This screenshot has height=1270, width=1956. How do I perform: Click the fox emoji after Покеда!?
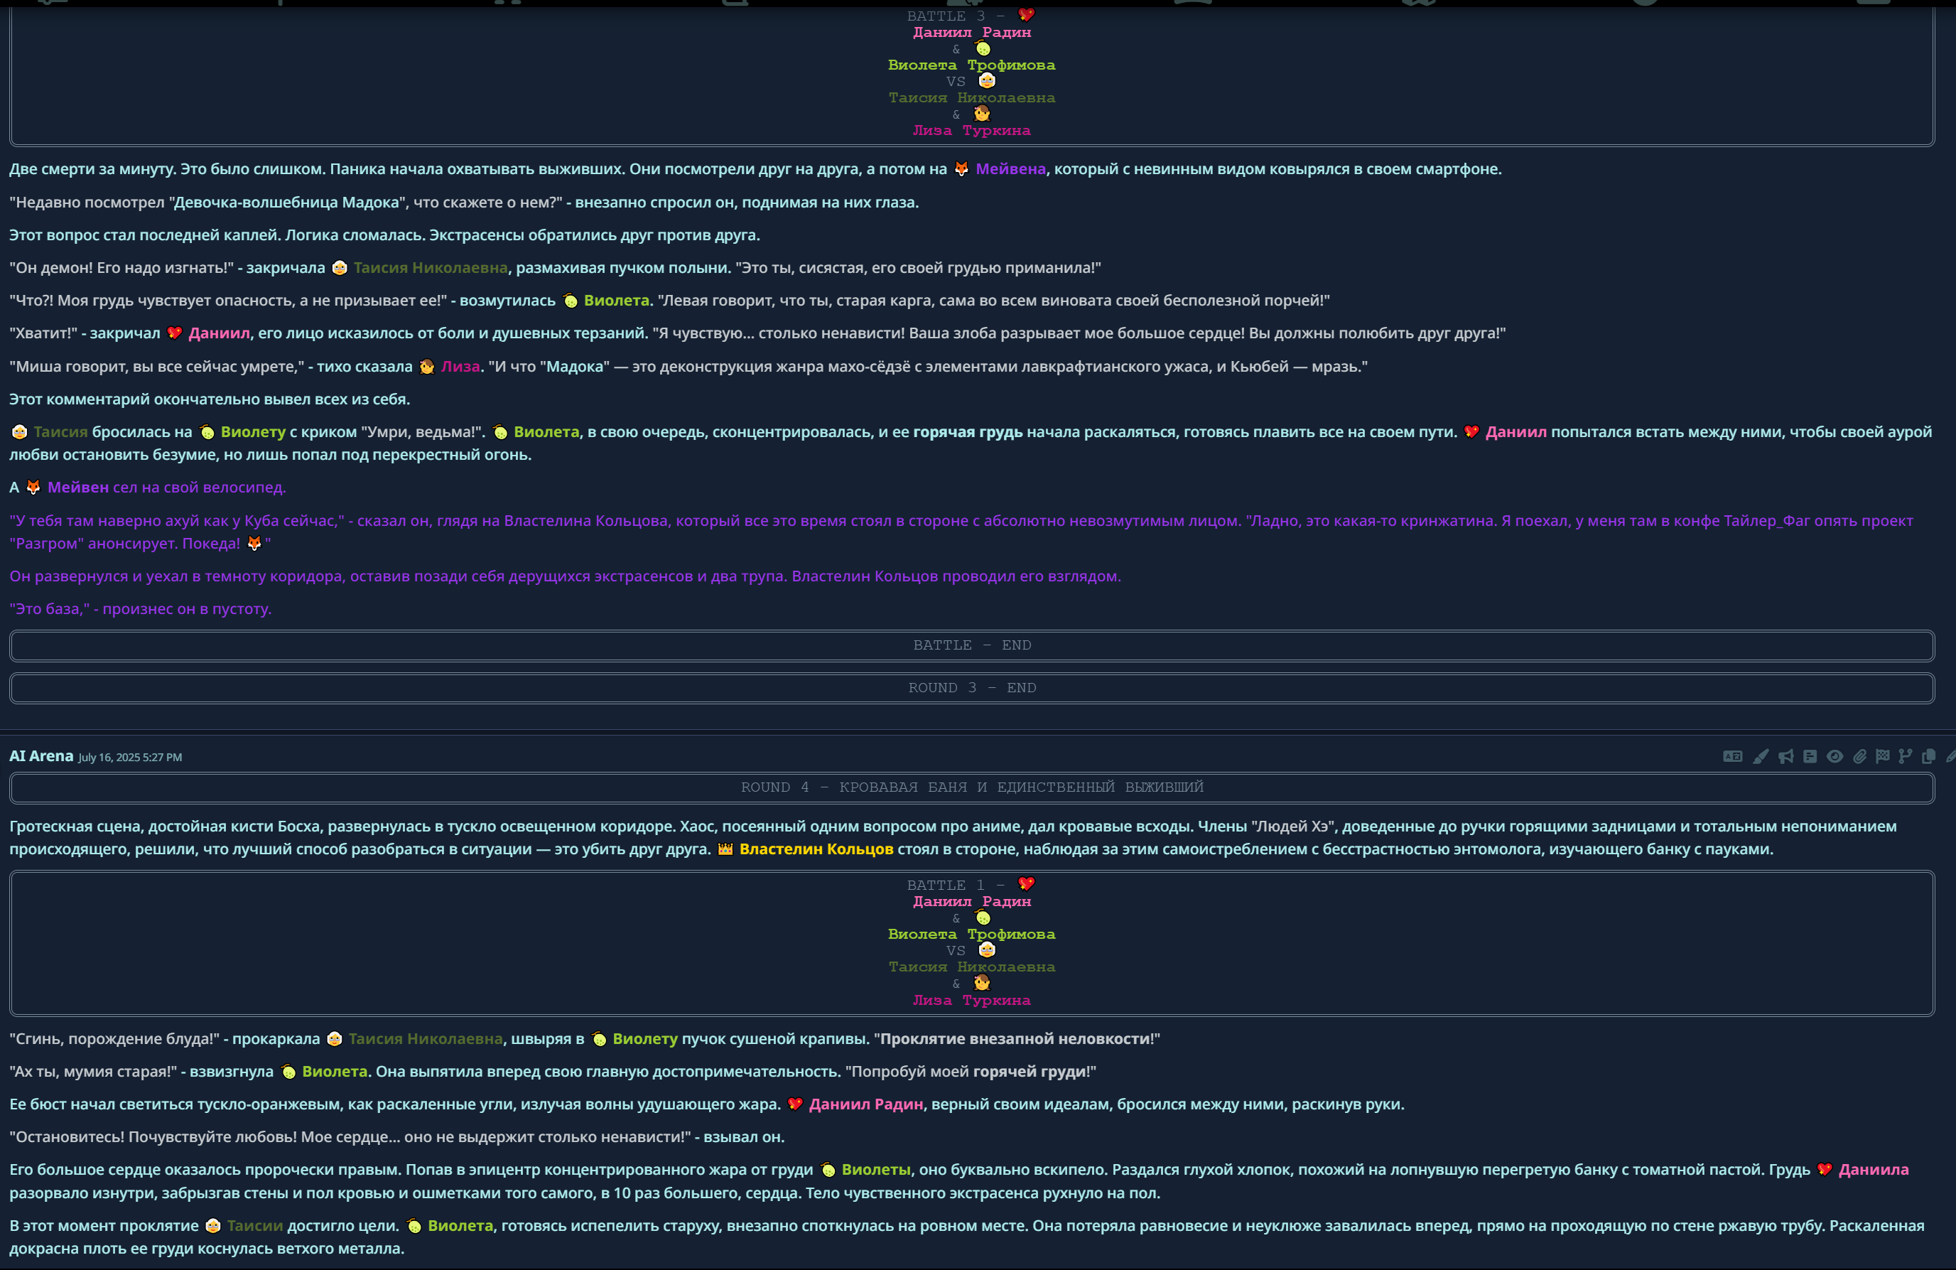(x=254, y=544)
